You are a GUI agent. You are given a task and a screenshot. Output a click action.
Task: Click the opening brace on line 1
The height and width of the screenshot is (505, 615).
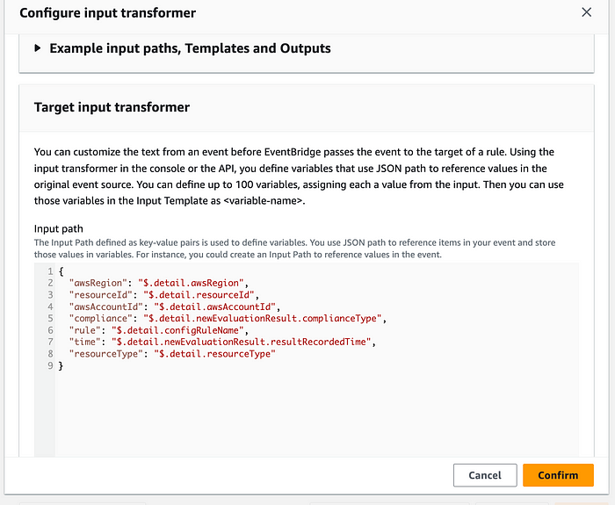click(61, 271)
